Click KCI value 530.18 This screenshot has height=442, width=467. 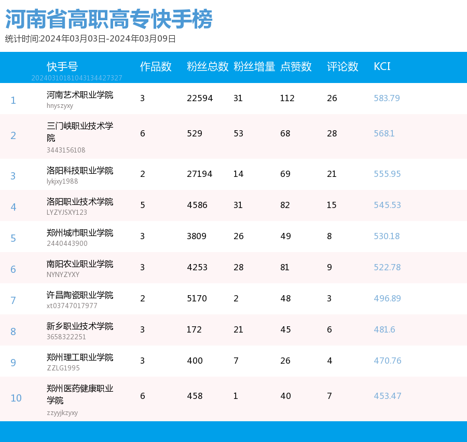click(x=387, y=236)
